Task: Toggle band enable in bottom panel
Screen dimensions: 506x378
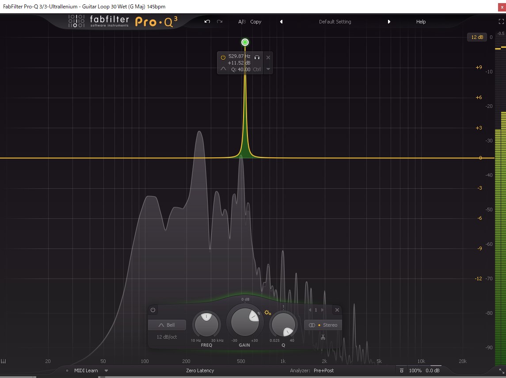Action: coord(153,310)
